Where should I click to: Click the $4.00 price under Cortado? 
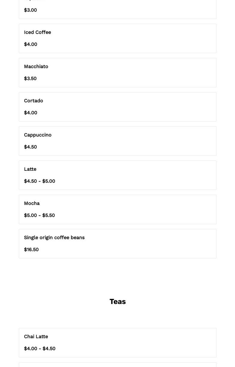pyautogui.click(x=31, y=113)
